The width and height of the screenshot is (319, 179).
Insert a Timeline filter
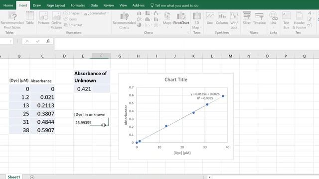259,18
